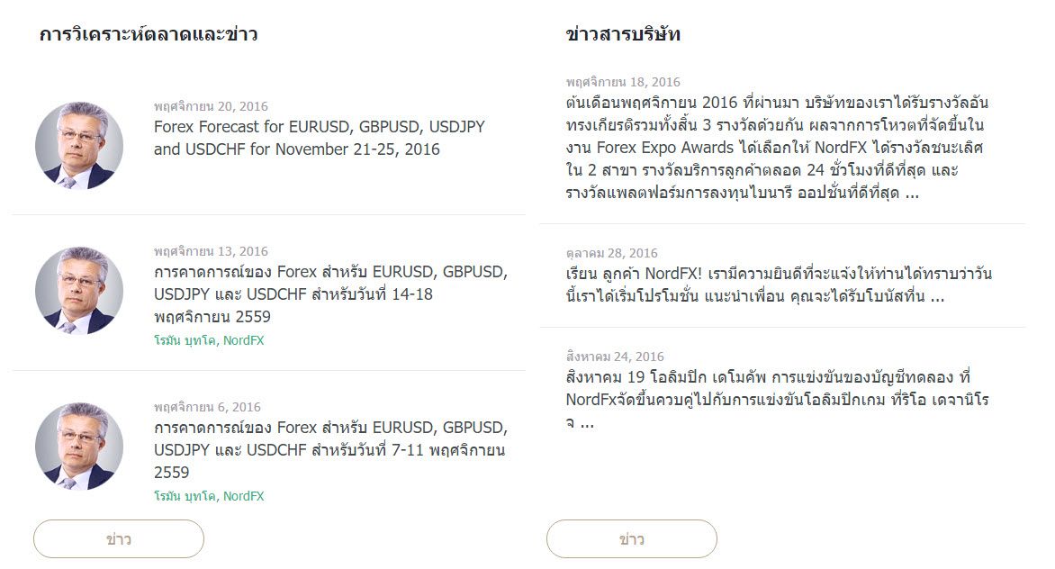Viewport: 1055px width, 569px height.
Task: Click the ข่าวสารบริษัท section heading
Action: point(623,34)
